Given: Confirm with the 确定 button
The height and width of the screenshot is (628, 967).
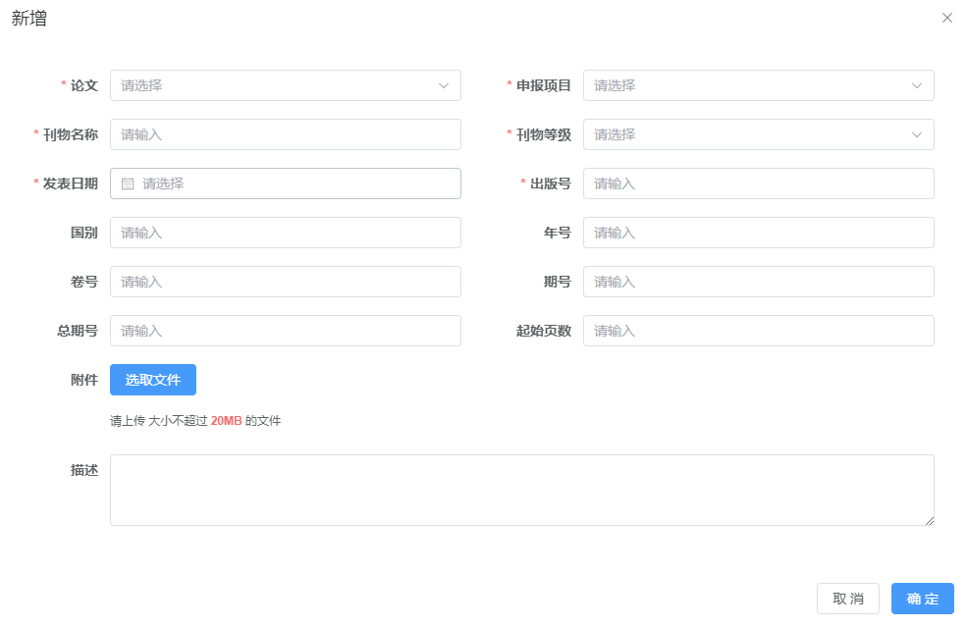Looking at the screenshot, I should pos(922,599).
